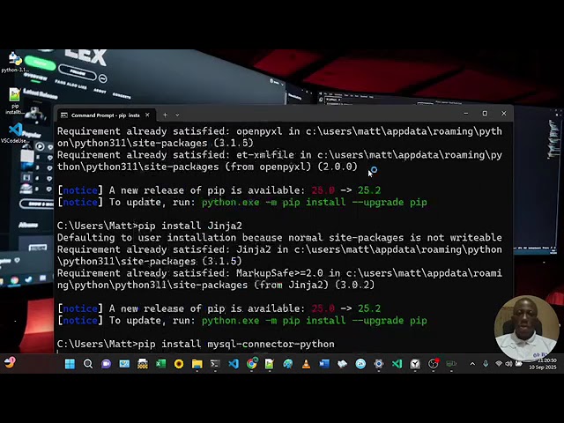564x423 pixels.
Task: Select the Command Prompt - pip install tab
Action: pos(106,115)
